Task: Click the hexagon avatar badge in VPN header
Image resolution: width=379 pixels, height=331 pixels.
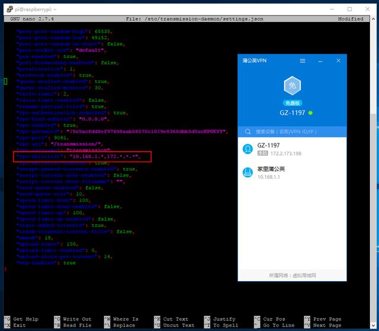Action: tap(291, 86)
